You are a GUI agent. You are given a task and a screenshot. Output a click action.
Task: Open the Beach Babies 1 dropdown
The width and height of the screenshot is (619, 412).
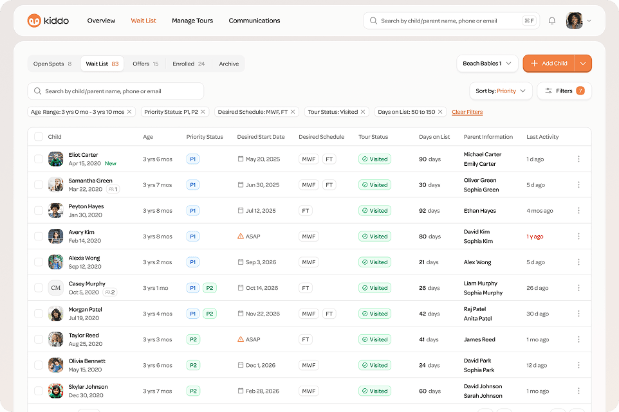[x=487, y=64]
